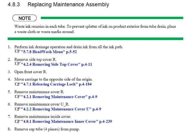Image resolution: width=193 pixels, height=136 pixels.
Task: Click step 4 "Move carriage" instruction text
Action: (x=53, y=79)
